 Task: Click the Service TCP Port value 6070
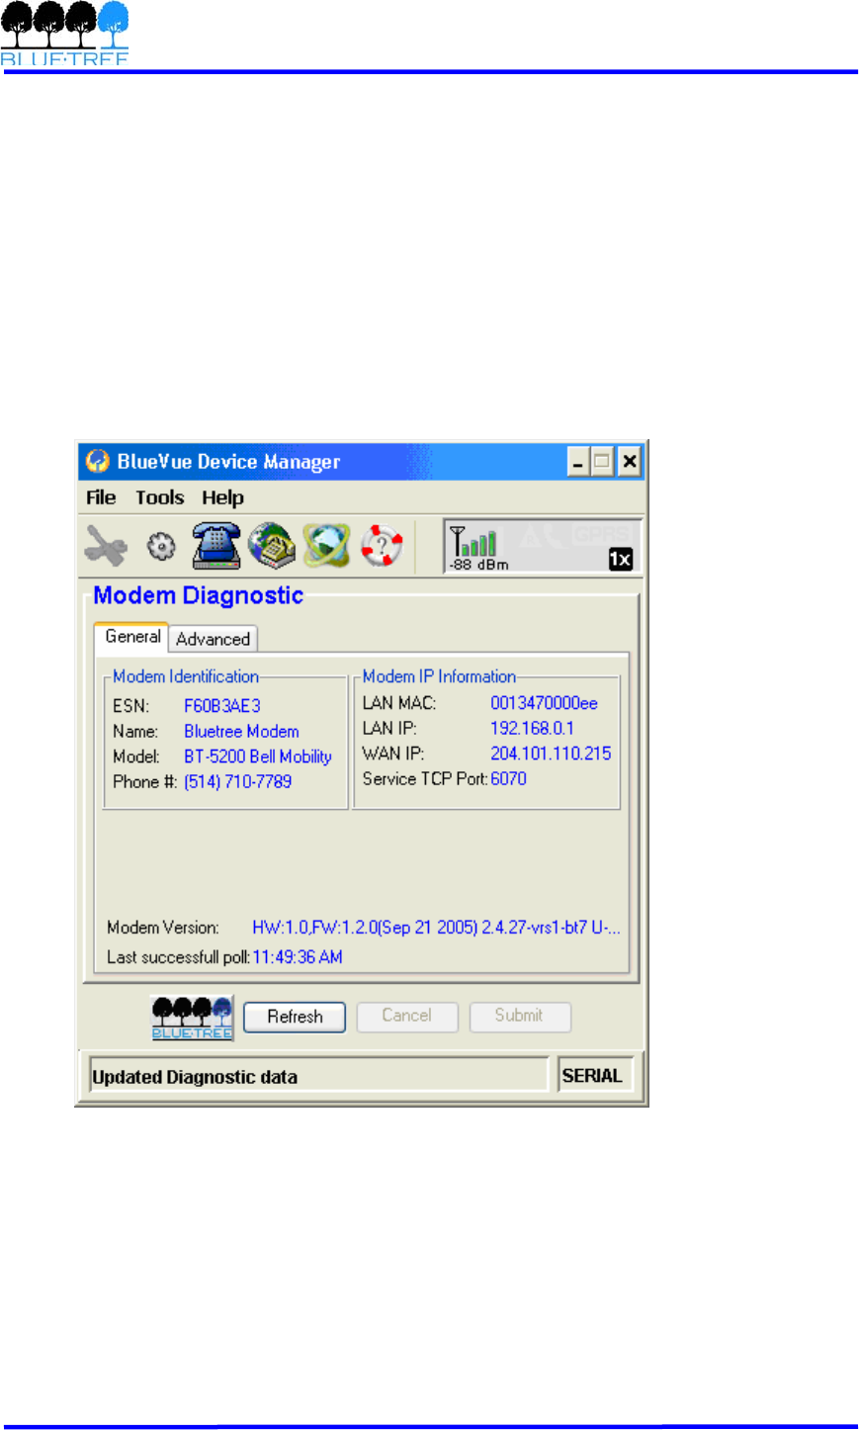(x=508, y=779)
